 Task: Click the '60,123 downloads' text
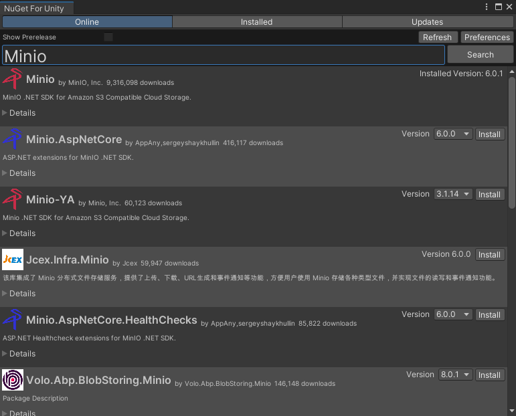coord(153,203)
